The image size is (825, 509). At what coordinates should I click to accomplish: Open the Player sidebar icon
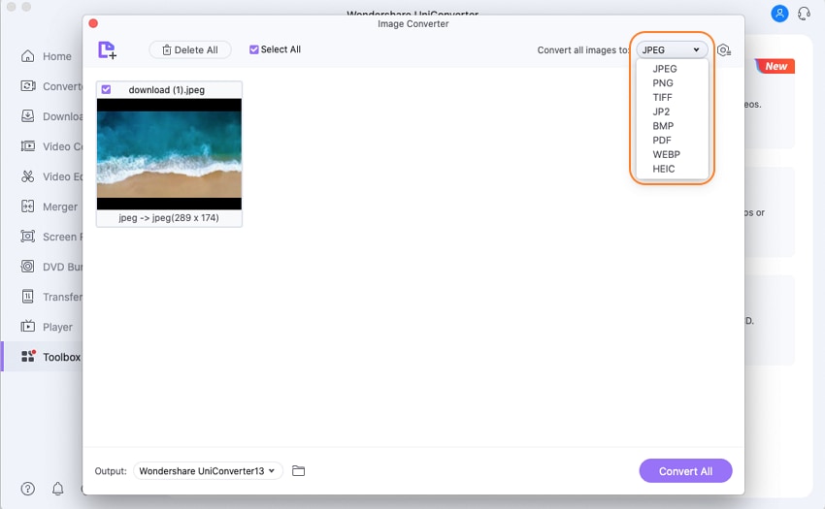tap(28, 327)
